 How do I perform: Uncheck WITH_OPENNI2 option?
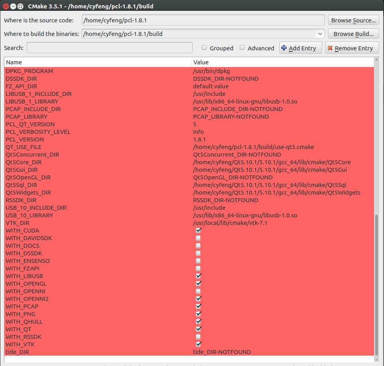point(198,299)
